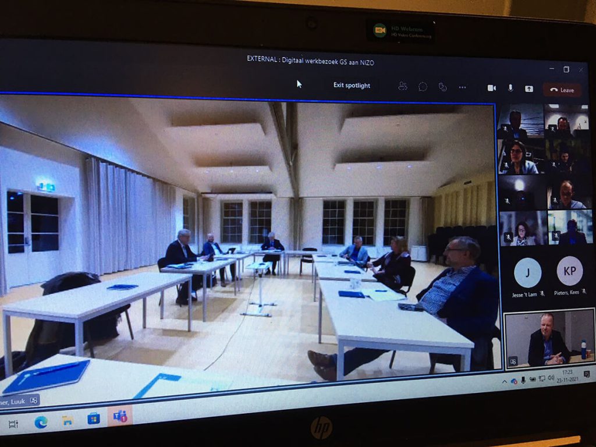Open the More actions ellipsis menu
This screenshot has width=596, height=447.
pyautogui.click(x=463, y=86)
